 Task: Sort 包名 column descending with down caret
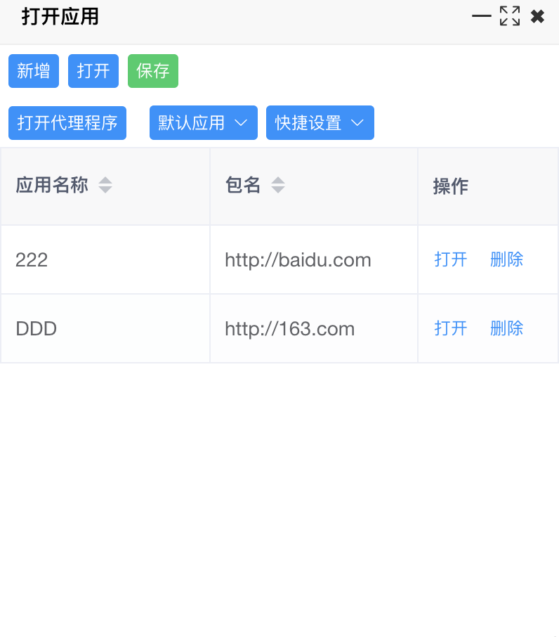(x=278, y=190)
